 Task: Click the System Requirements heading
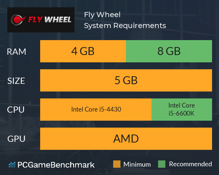[125, 26]
